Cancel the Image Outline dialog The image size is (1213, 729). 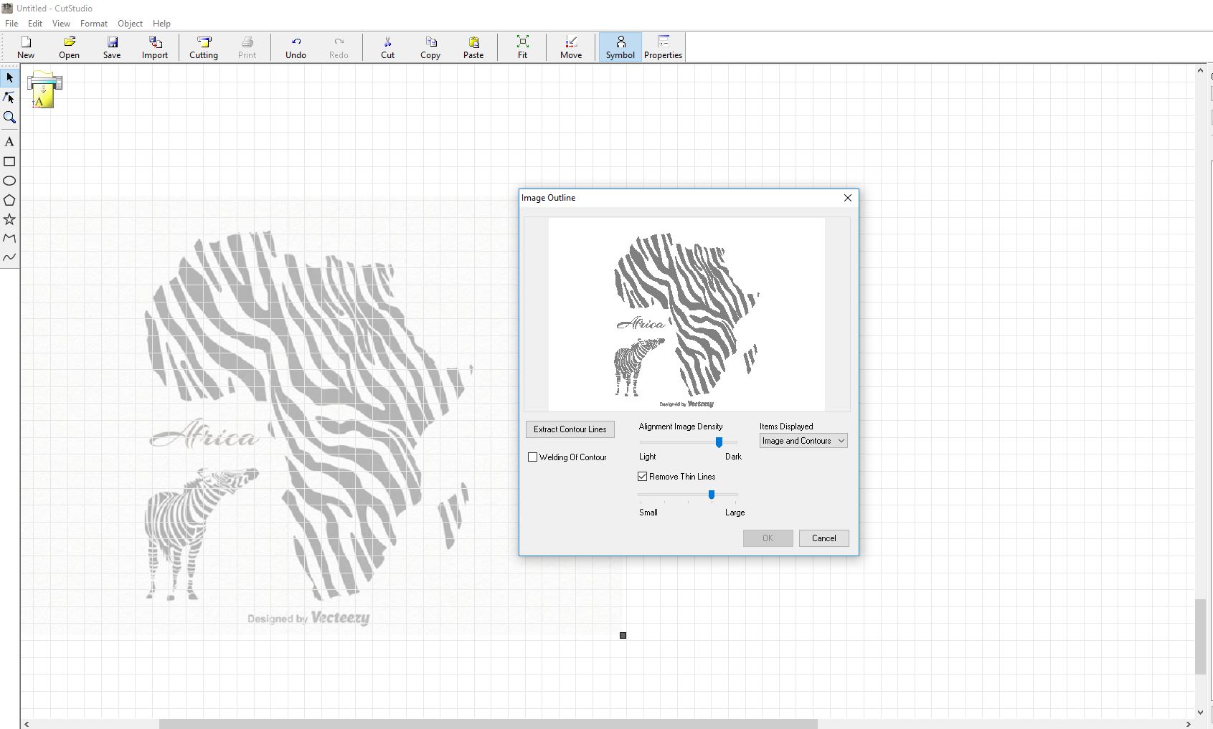click(x=823, y=538)
